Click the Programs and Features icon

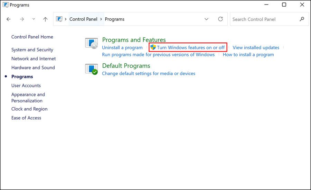coord(92,43)
